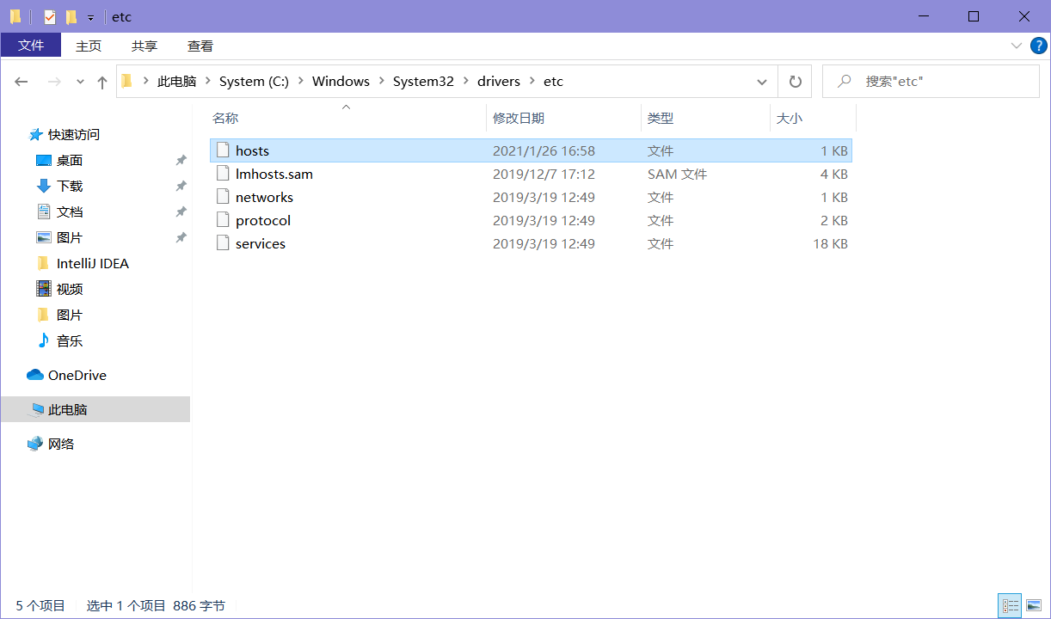Viewport: 1051px width, 619px height.
Task: Open 网络 in the navigation pane
Action: coord(60,444)
